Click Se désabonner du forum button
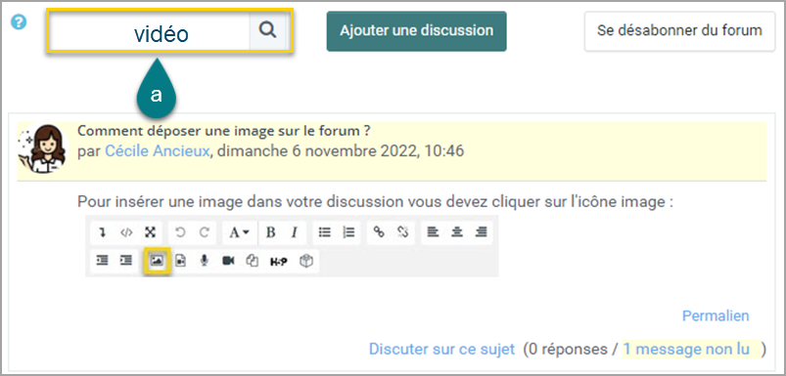Image resolution: width=786 pixels, height=376 pixels. (679, 31)
